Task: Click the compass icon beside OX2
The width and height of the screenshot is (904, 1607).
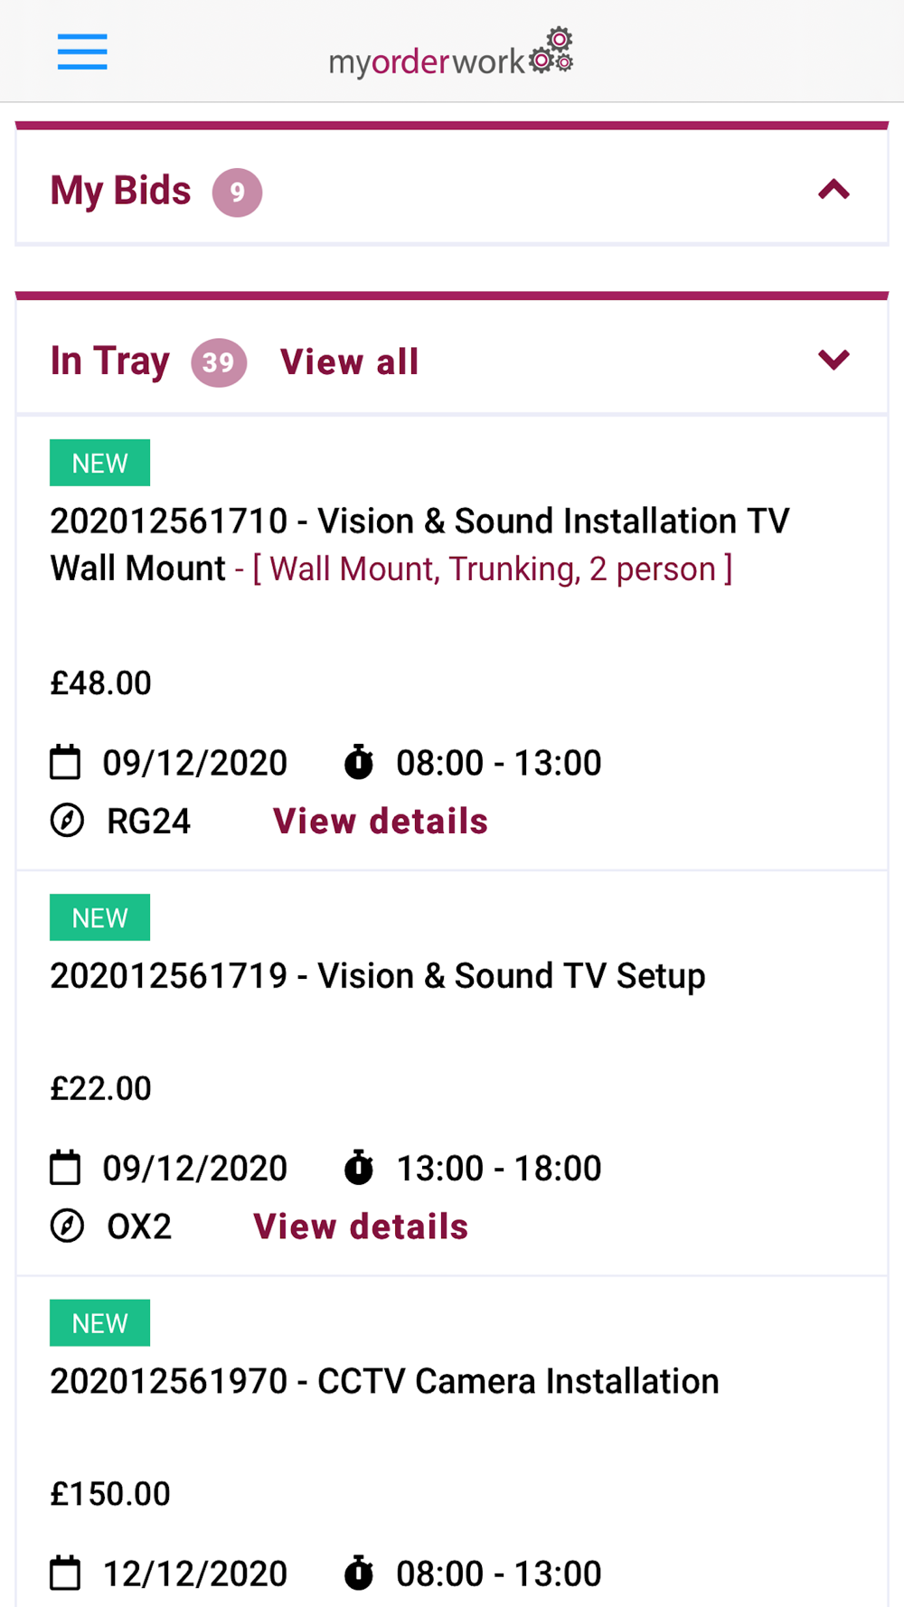Action: (x=67, y=1226)
